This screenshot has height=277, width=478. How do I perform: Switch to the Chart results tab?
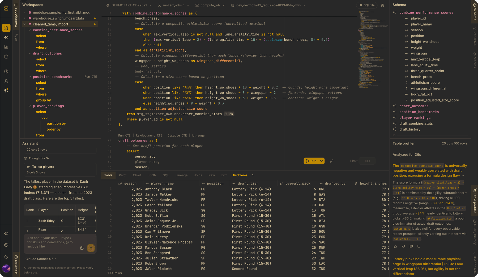coord(137,175)
